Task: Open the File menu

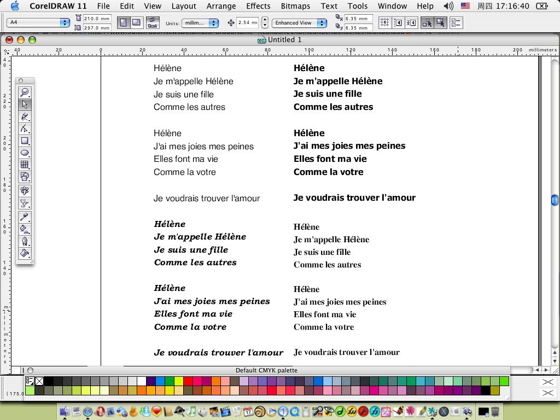Action: pyautogui.click(x=103, y=6)
